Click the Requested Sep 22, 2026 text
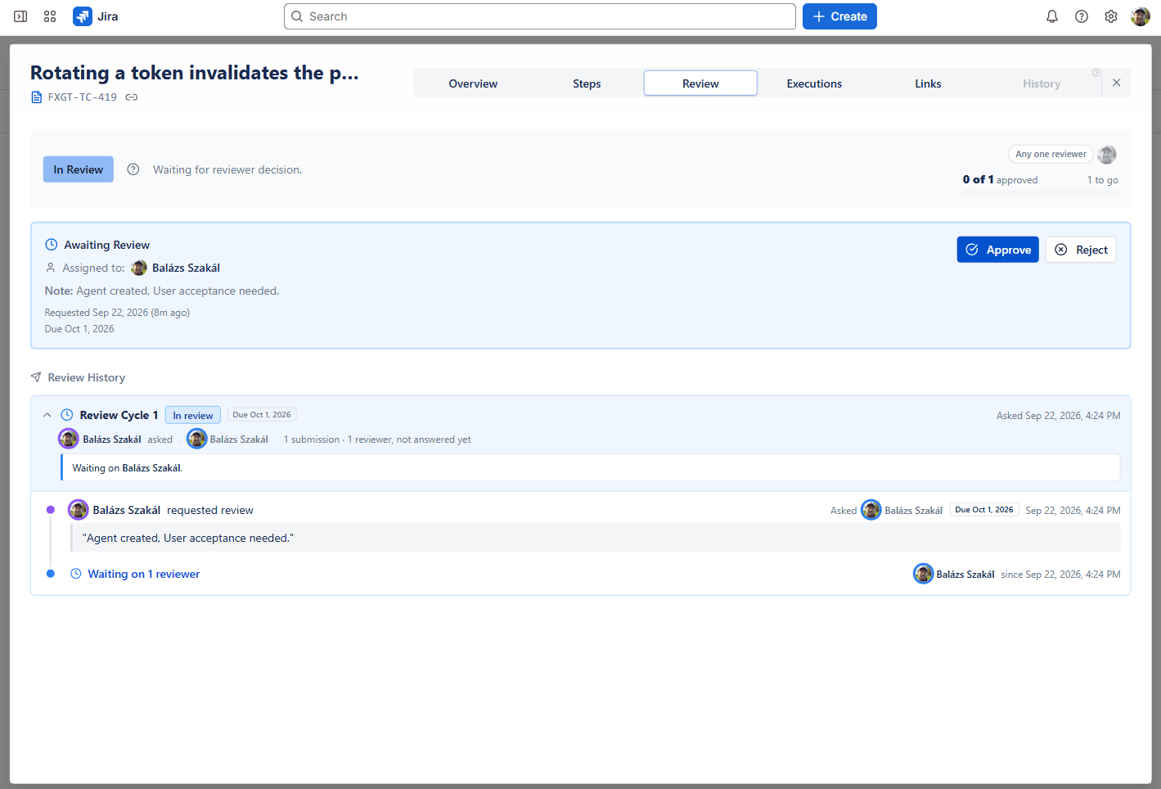 click(x=117, y=313)
